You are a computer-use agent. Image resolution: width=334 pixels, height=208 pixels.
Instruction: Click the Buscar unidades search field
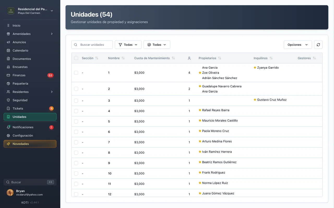tap(92, 45)
